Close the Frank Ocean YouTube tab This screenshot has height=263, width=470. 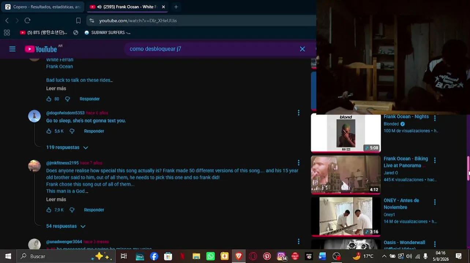pos(163,7)
